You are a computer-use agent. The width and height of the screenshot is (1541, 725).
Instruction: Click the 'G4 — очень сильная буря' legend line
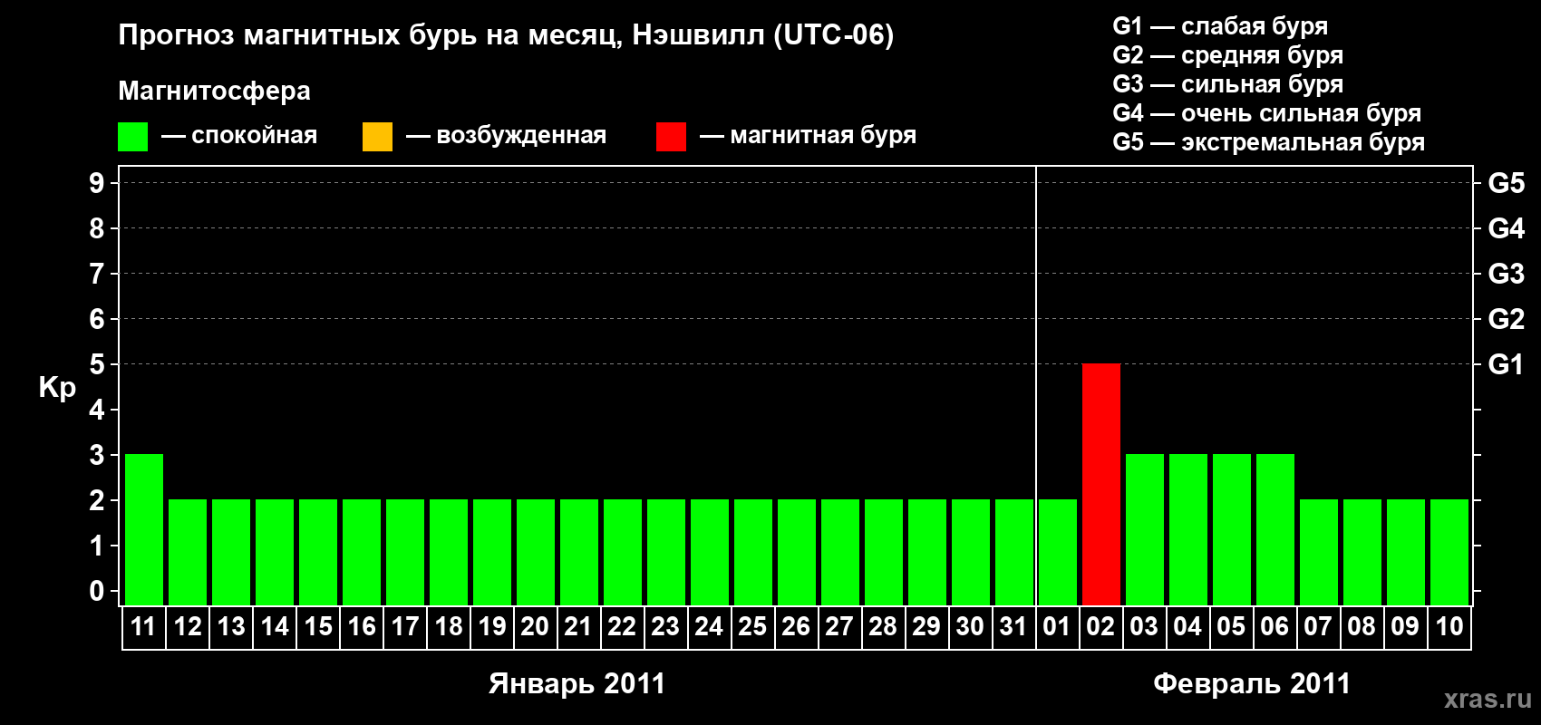pos(1267,113)
